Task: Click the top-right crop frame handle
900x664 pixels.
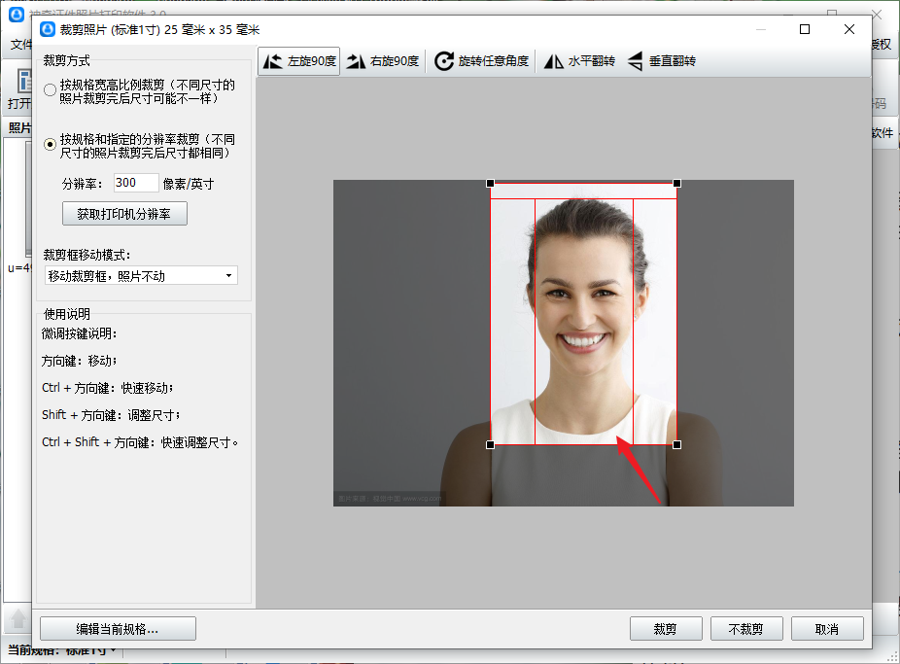Action: point(676,183)
